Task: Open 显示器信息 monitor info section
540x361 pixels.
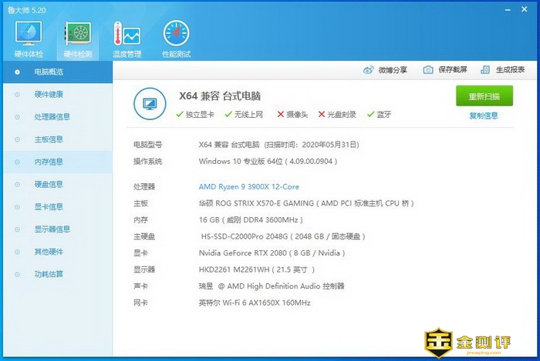Action: coord(52,229)
